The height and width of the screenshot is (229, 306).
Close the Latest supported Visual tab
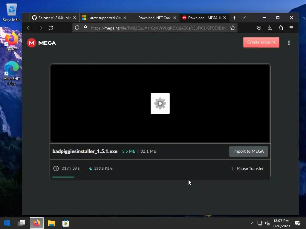click(x=125, y=18)
